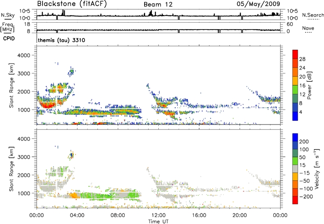
Task: Select the 24 label on power colorbar
Action: coord(302,68)
